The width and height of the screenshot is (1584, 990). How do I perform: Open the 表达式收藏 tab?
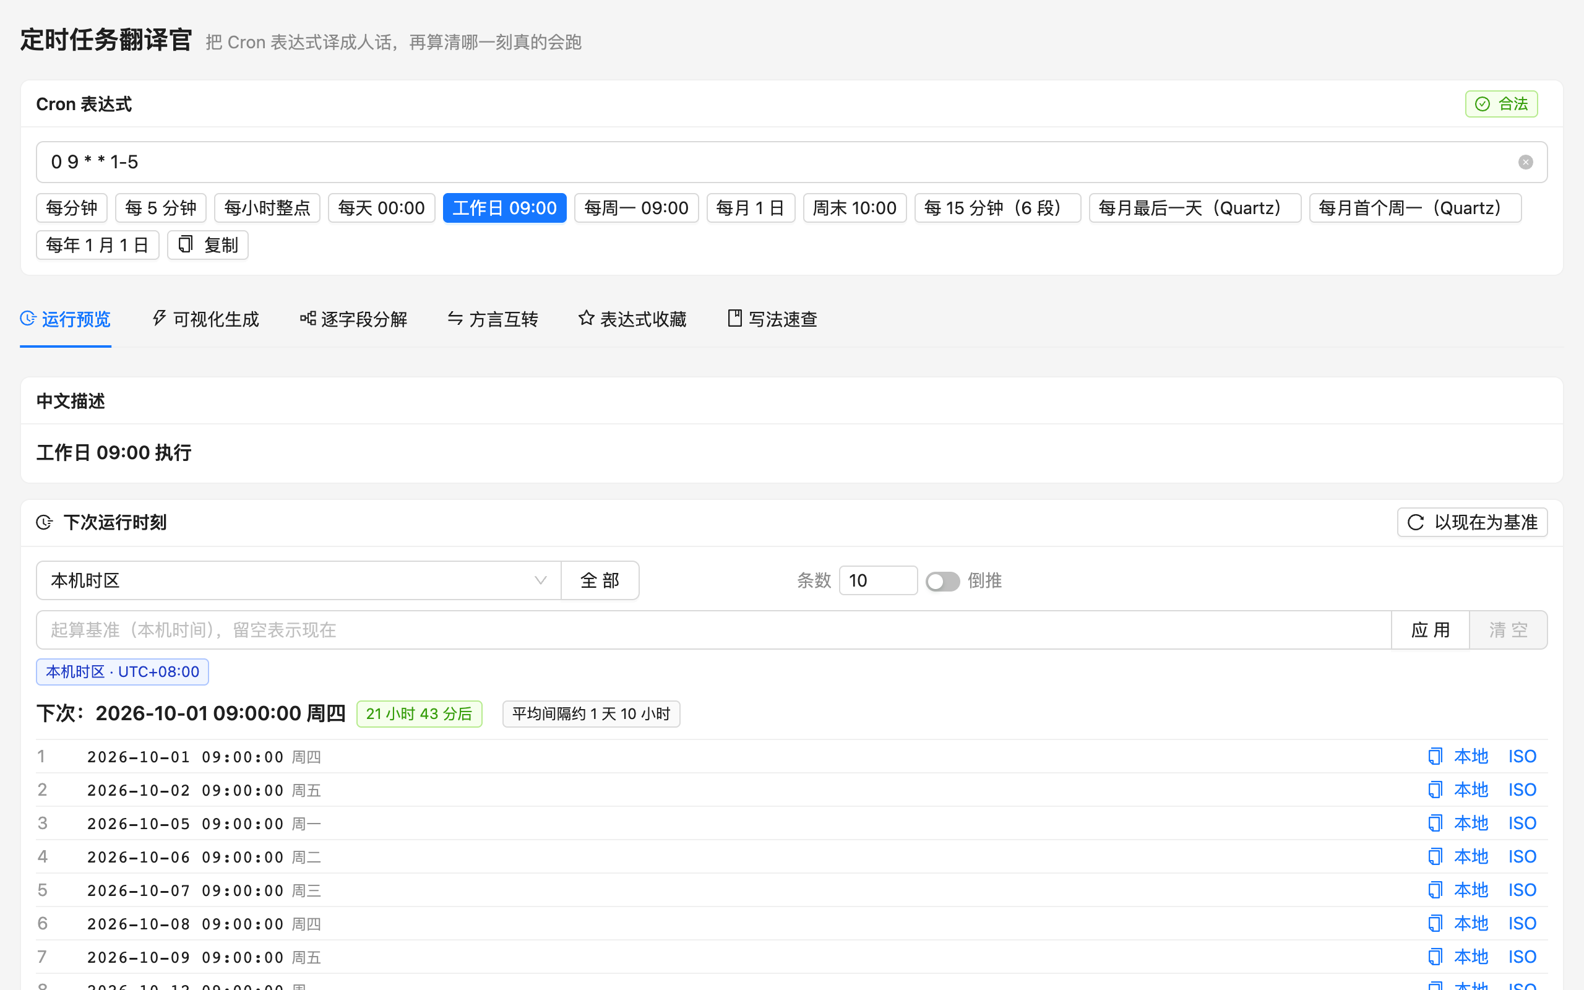(632, 319)
